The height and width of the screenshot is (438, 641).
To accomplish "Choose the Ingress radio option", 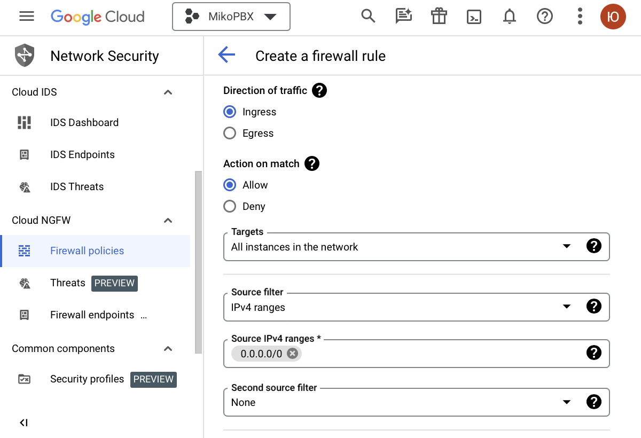I will click(230, 112).
